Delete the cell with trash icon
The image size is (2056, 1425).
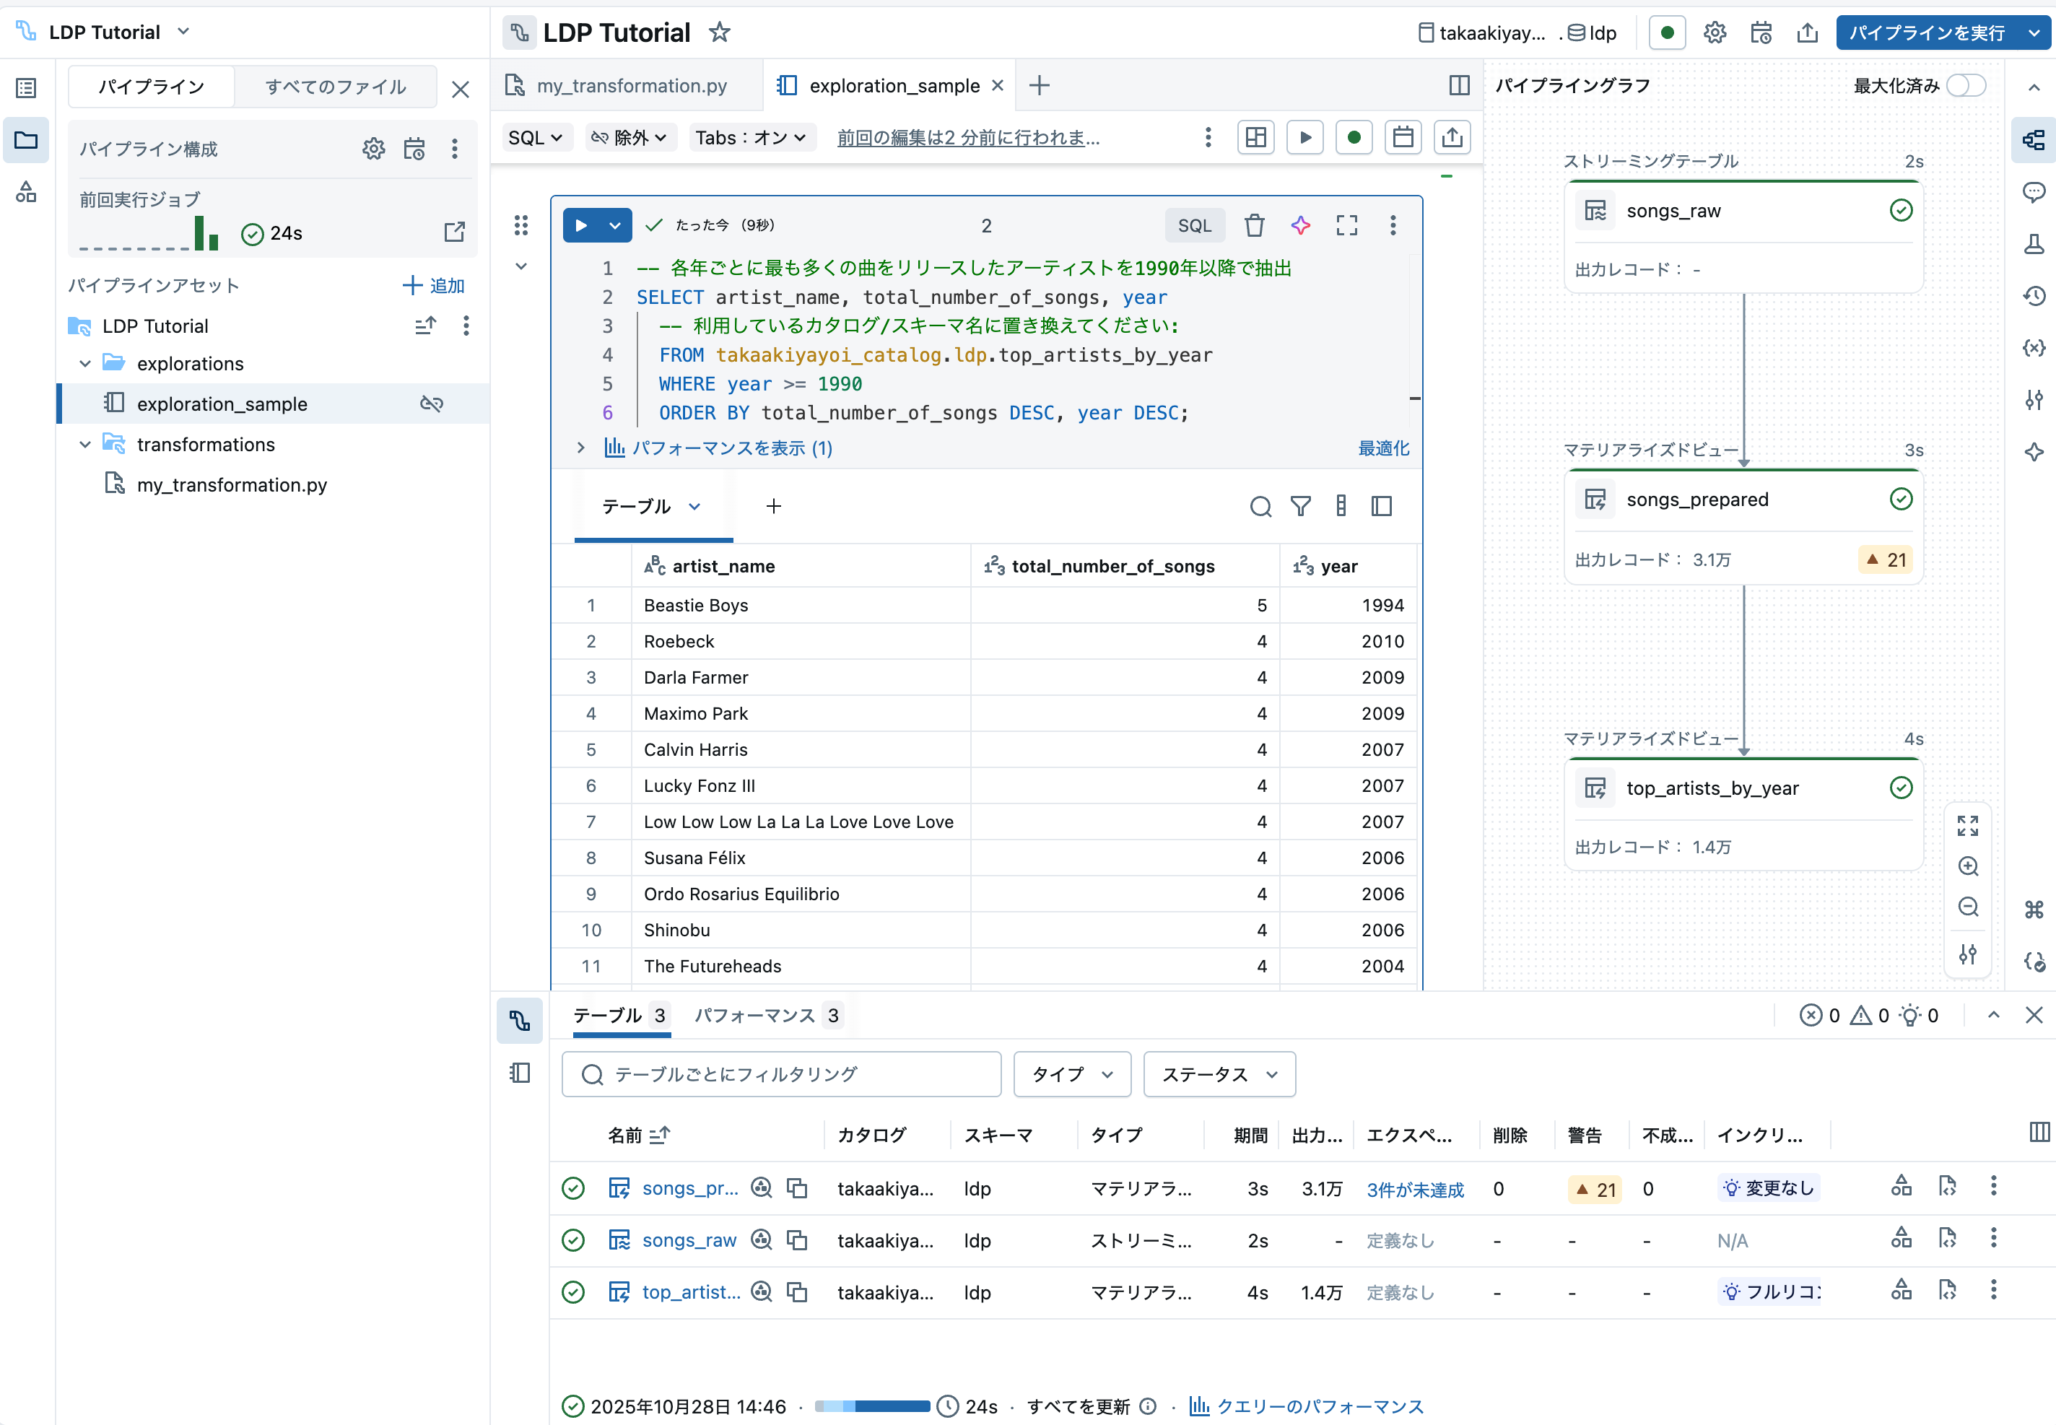[1253, 225]
